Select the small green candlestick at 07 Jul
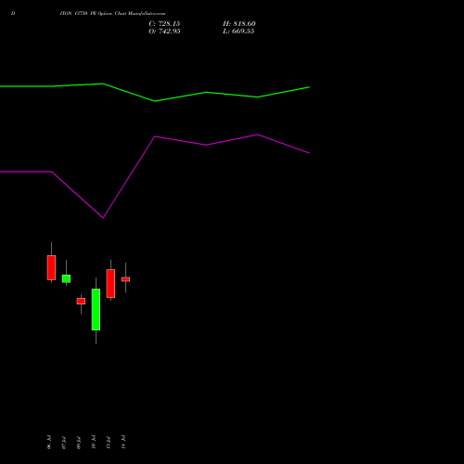This screenshot has width=464, height=464. coord(66,278)
